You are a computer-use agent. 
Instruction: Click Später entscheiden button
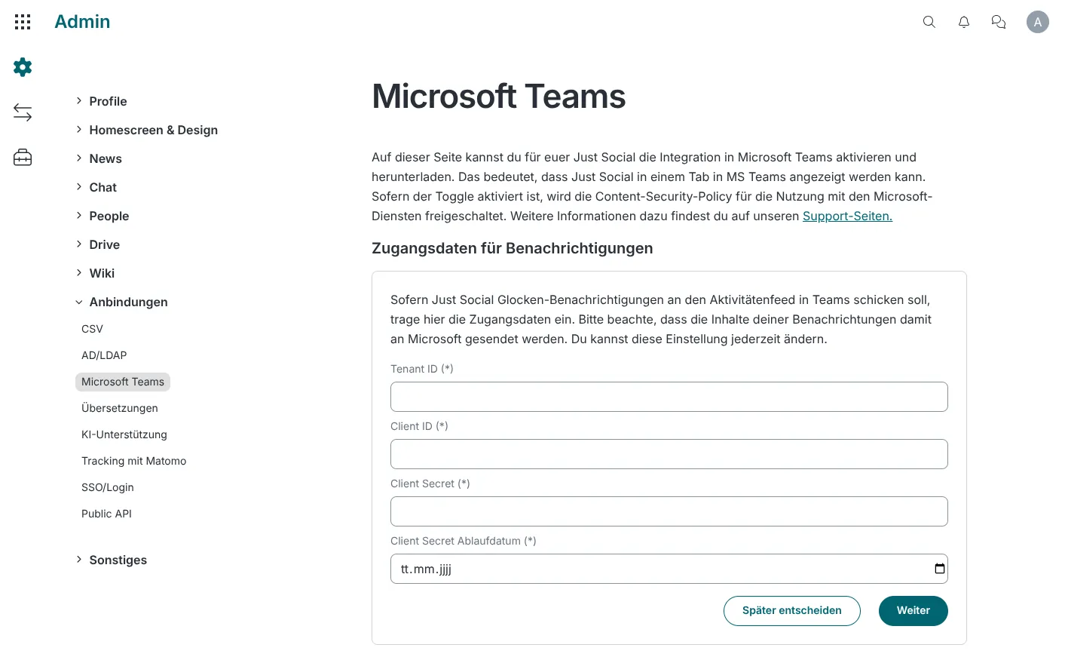click(x=792, y=611)
